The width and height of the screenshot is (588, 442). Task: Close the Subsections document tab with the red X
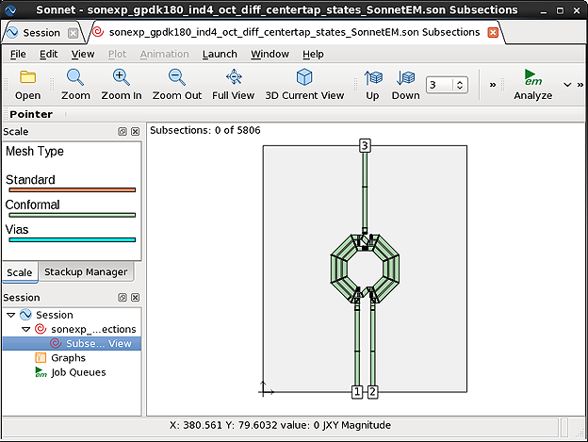tap(493, 33)
